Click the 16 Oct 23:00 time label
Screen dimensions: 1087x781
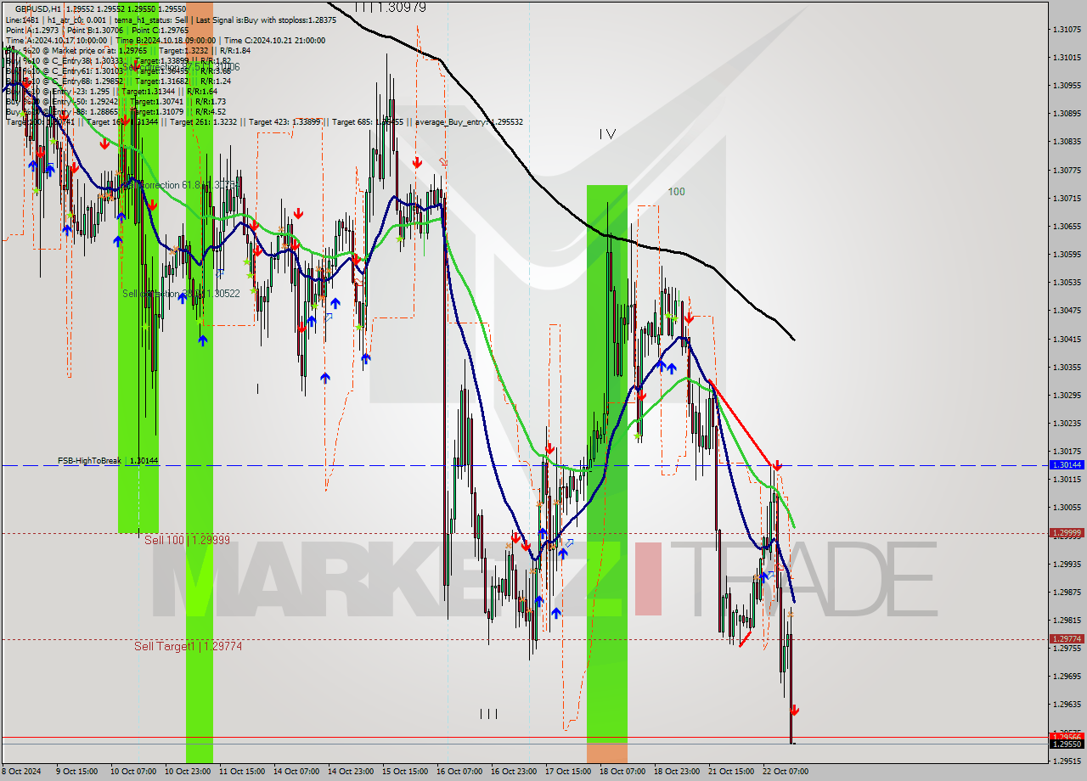point(514,772)
